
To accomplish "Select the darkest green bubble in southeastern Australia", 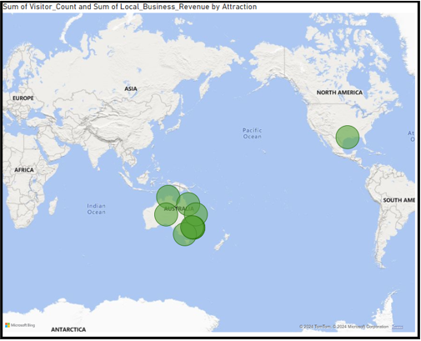I will pos(193,228).
